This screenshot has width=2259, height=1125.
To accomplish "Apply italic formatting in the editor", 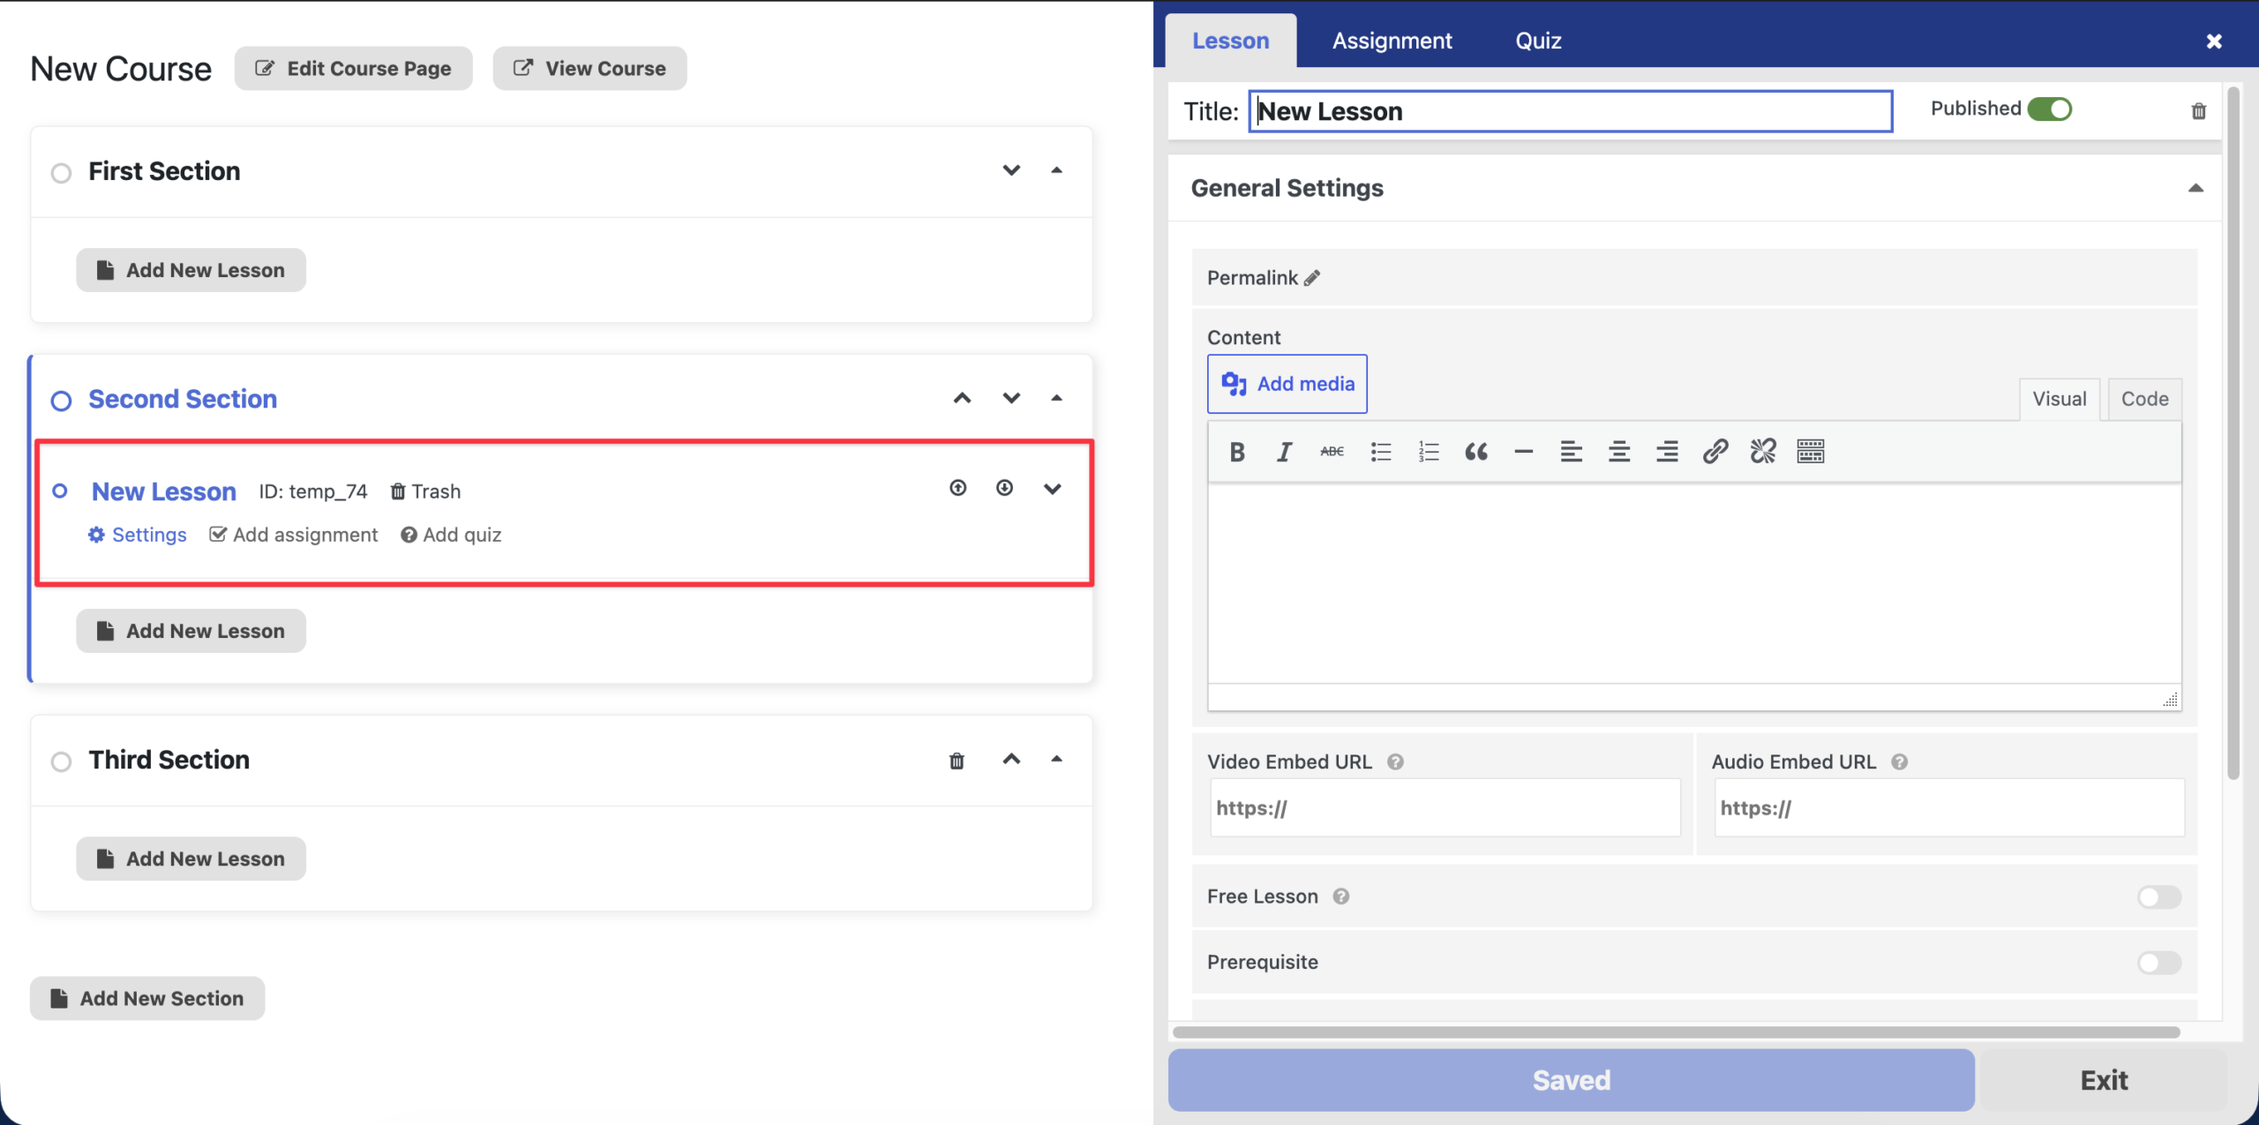I will point(1284,452).
